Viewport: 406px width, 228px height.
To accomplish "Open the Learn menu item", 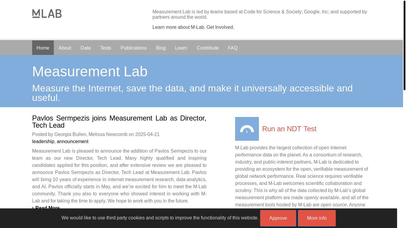I will pos(181,48).
